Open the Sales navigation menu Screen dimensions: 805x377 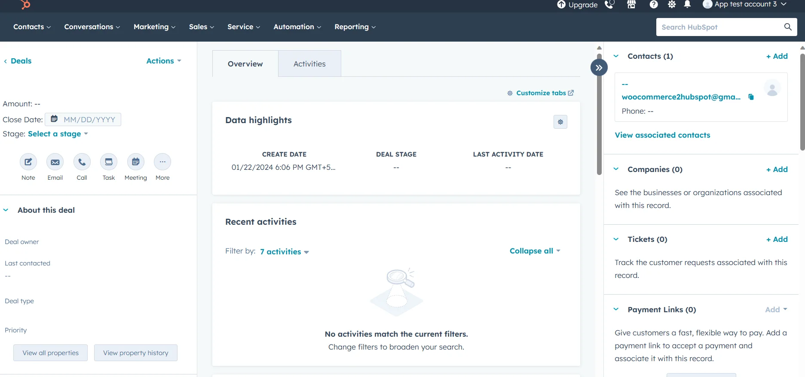(x=201, y=27)
